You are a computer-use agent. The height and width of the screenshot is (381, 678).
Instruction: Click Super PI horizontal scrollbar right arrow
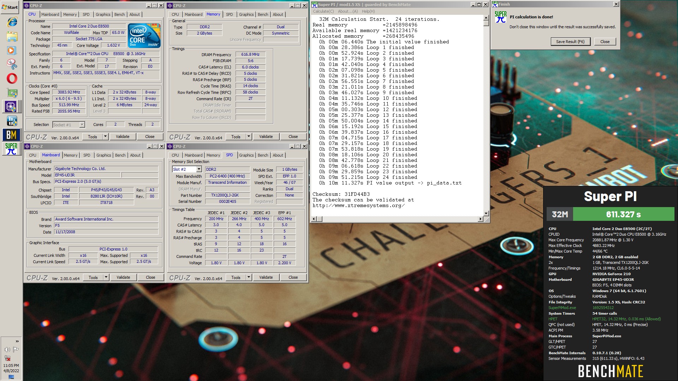480,219
